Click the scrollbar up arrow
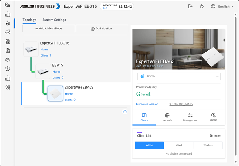This screenshot has width=239, height=166. [x=236, y=15]
